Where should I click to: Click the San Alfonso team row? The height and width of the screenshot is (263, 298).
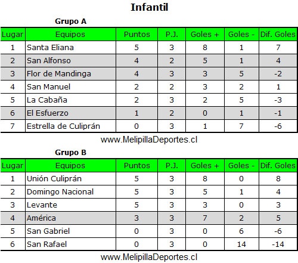149,61
